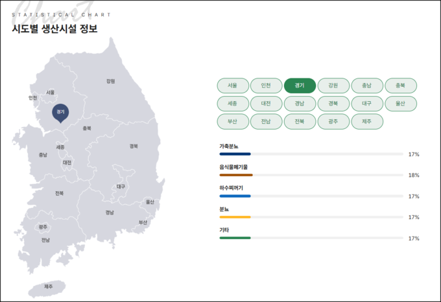
Task: Select the 하수찌꺼기 blue progress bar
Action: pos(235,196)
